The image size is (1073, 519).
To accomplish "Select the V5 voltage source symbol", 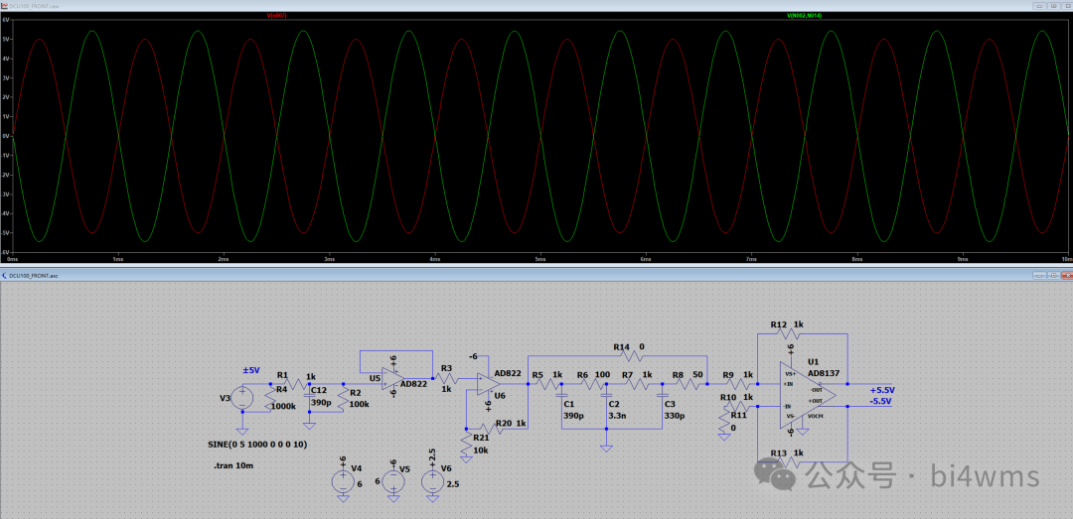I will (x=392, y=481).
